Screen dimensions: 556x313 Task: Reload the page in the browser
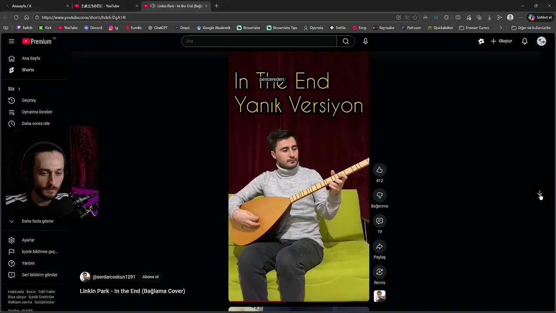pos(16,17)
